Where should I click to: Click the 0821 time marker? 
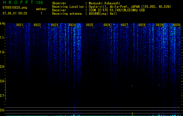tap(19, 25)
